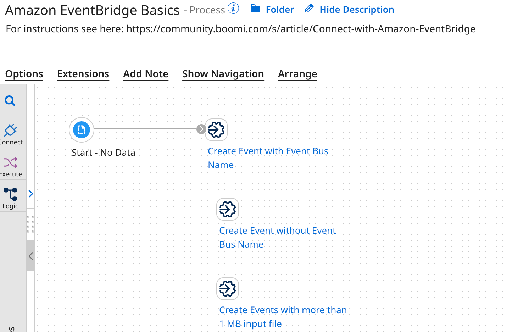Open the Create Events with more than 1 MB shape
The width and height of the screenshot is (512, 332).
[x=227, y=289]
